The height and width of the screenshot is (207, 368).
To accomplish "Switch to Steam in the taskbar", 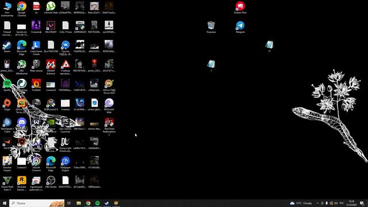I will [107, 203].
